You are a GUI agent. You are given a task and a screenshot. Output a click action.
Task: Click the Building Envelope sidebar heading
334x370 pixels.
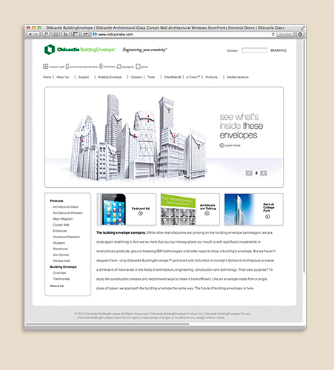[63, 267]
